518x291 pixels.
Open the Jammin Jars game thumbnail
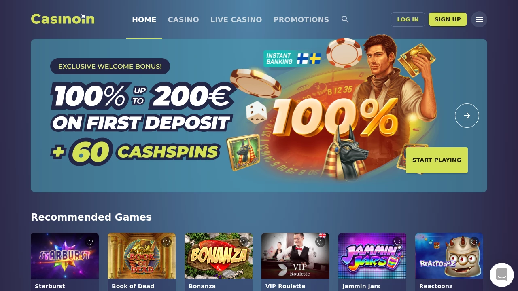[372, 256]
